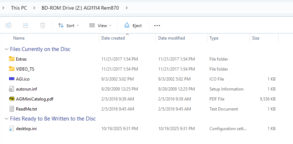This screenshot has height=144, width=293.
Task: Sort by Date modified column header
Action: coord(171,38)
